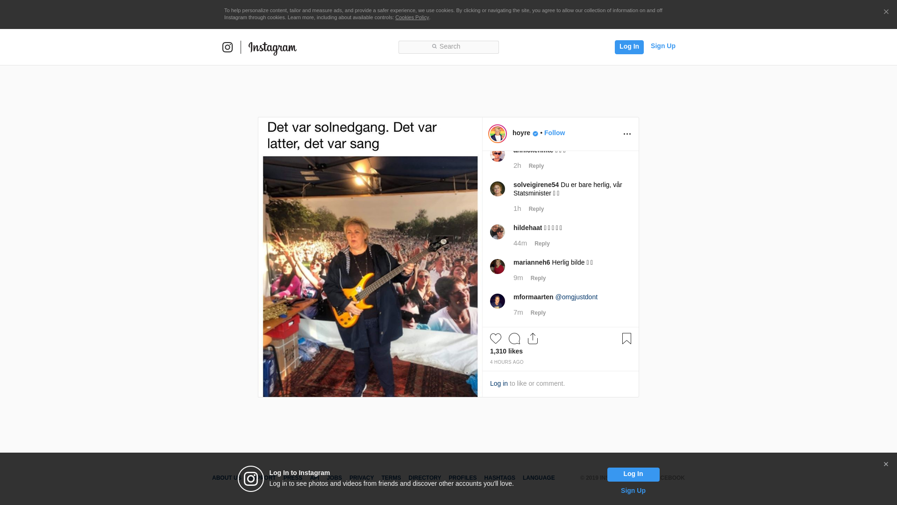The height and width of the screenshot is (505, 897).
Task: Open the Directory footer link
Action: [x=425, y=478]
